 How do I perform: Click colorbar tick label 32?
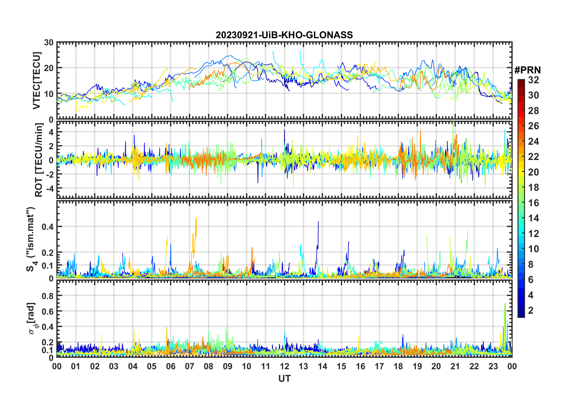533,80
